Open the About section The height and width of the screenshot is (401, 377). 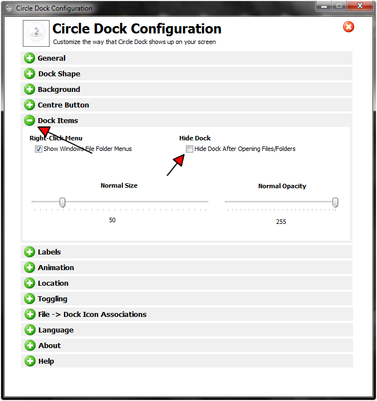[x=49, y=346]
